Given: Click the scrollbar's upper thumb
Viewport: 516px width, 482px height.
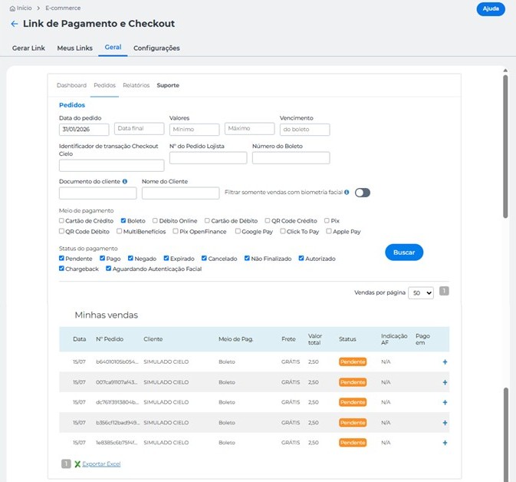Looking at the screenshot, I should pyautogui.click(x=505, y=147).
